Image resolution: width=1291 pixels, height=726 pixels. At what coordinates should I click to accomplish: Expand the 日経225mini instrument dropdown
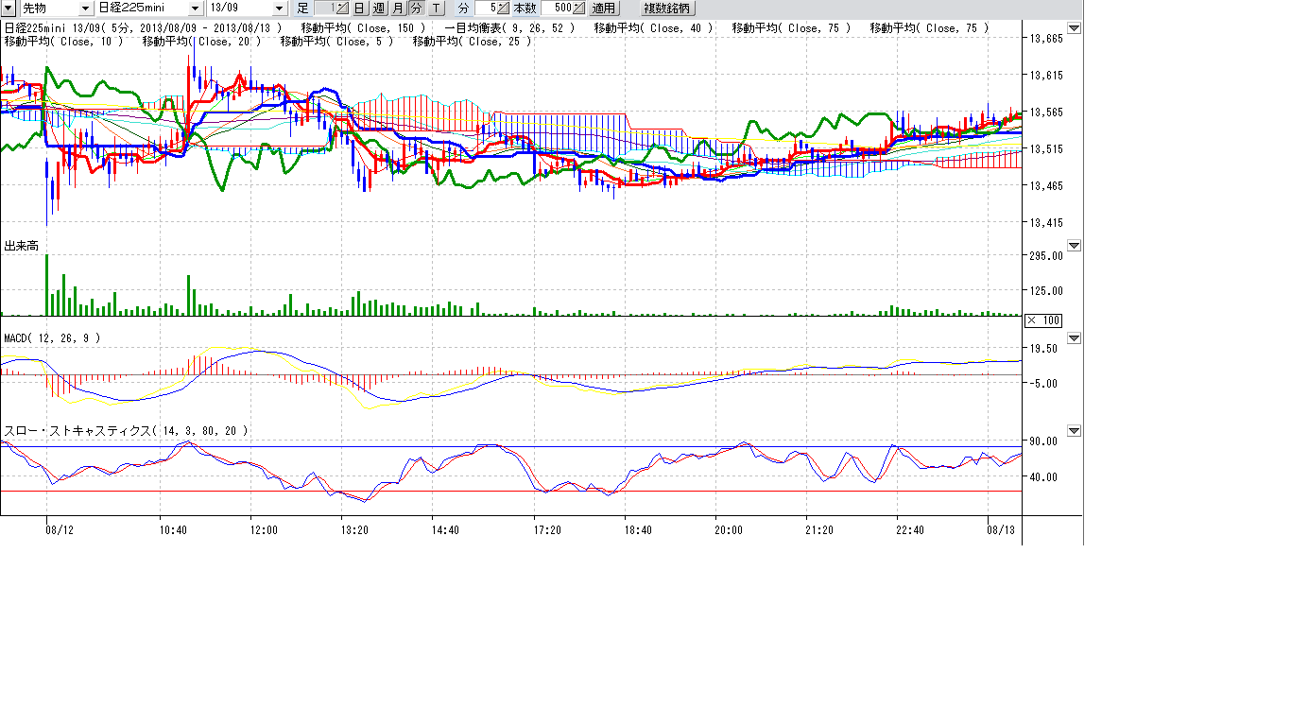(196, 8)
